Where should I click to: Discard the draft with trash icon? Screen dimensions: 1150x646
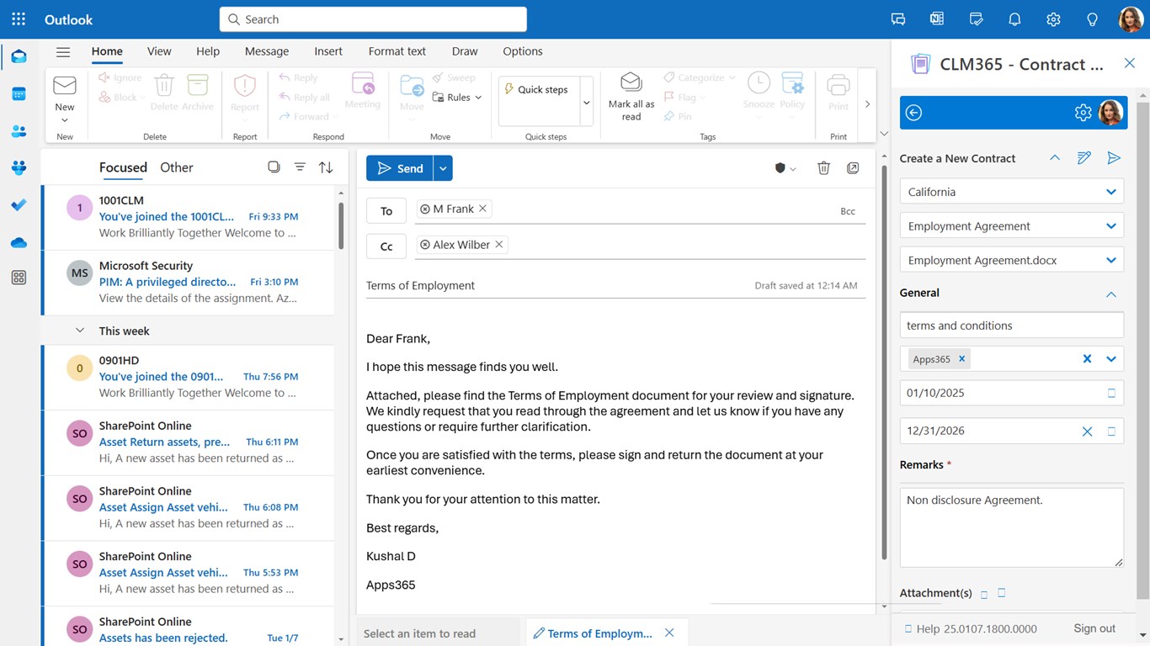coord(823,168)
